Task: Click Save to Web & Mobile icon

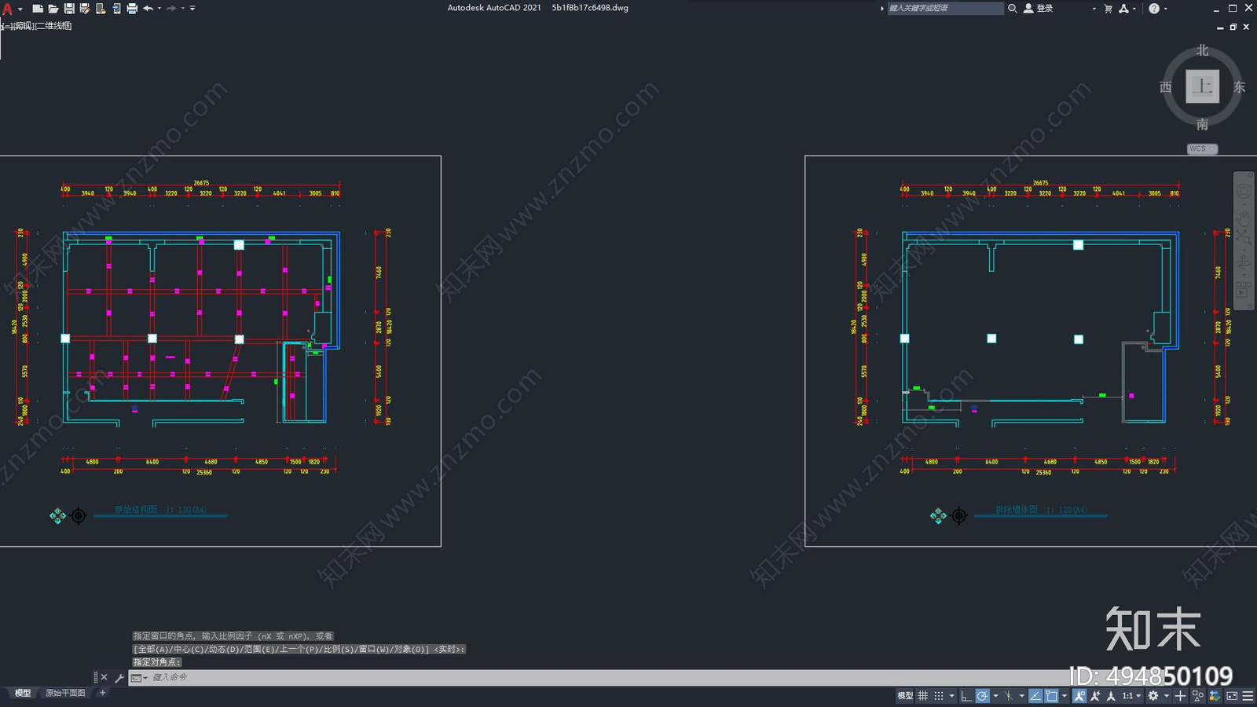Action: click(x=116, y=9)
